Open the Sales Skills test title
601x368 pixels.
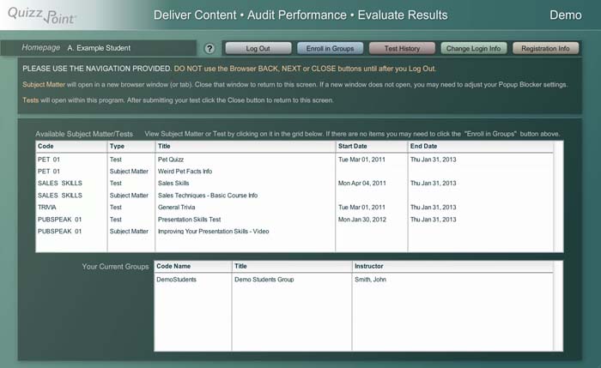pyautogui.click(x=173, y=183)
